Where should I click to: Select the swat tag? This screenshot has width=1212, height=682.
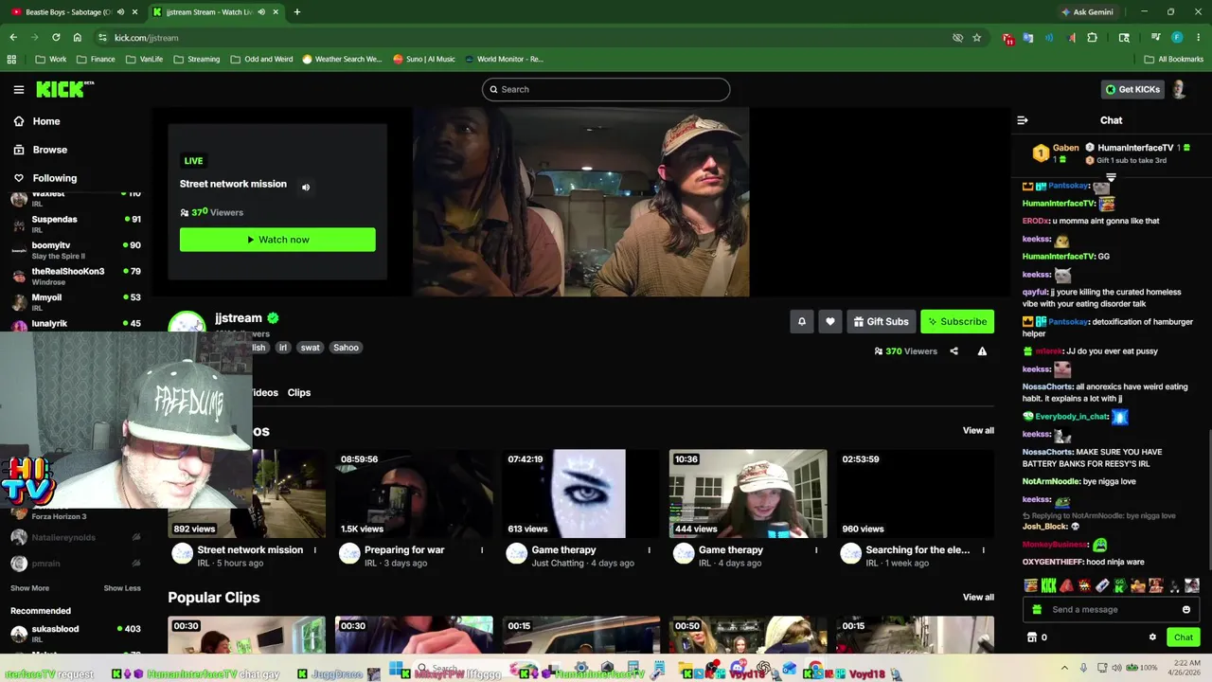point(311,348)
